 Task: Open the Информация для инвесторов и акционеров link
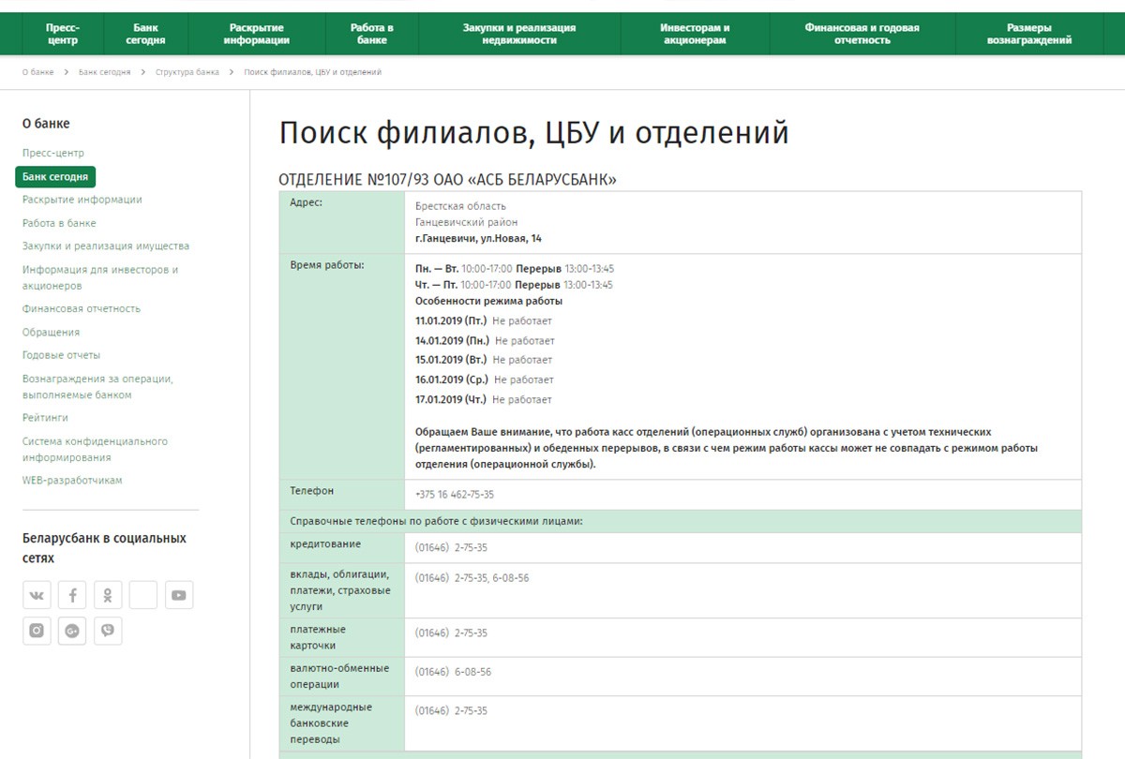coord(100,277)
